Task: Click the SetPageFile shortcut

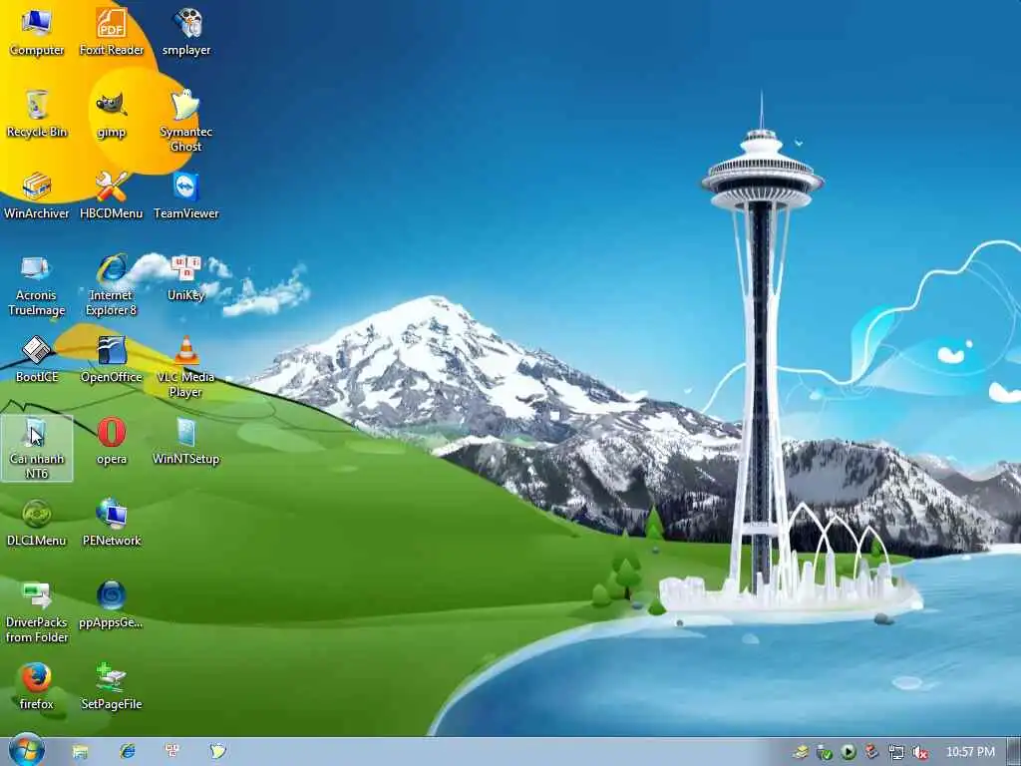Action: pyautogui.click(x=112, y=686)
